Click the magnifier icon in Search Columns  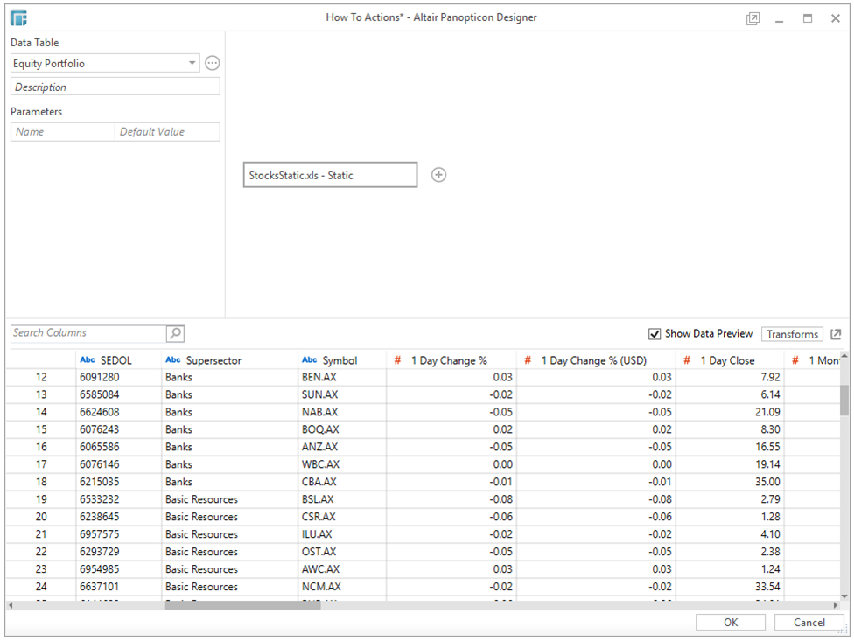click(175, 333)
